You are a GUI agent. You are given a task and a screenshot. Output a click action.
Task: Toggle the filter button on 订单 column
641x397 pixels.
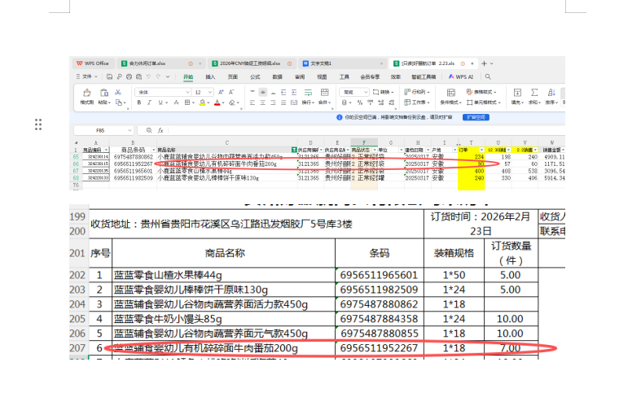pos(481,150)
